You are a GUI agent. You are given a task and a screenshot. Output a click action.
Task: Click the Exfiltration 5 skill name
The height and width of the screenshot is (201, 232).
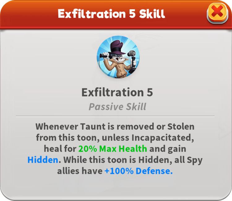117,92
